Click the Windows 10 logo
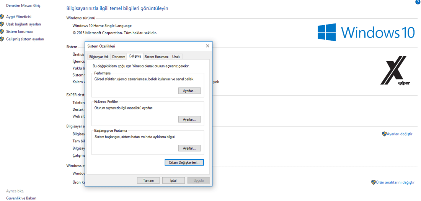Viewport: 421px width, 201px height. point(366,32)
